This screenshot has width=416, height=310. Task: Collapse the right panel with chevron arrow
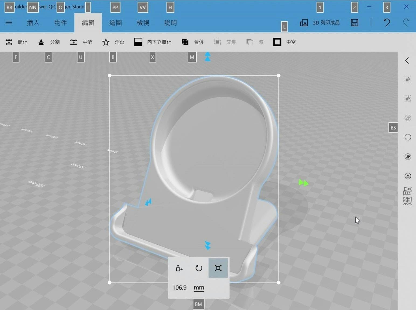pyautogui.click(x=407, y=61)
